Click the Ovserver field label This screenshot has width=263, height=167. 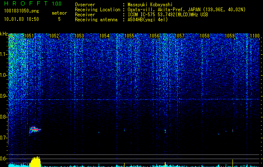coord(85,5)
